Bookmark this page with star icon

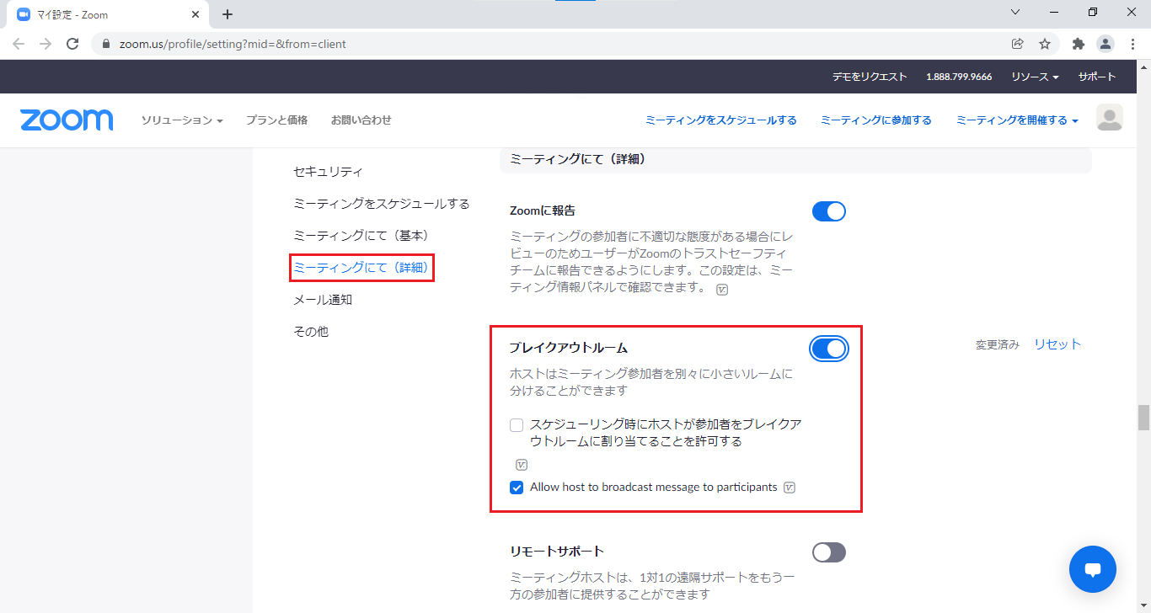(x=1045, y=44)
